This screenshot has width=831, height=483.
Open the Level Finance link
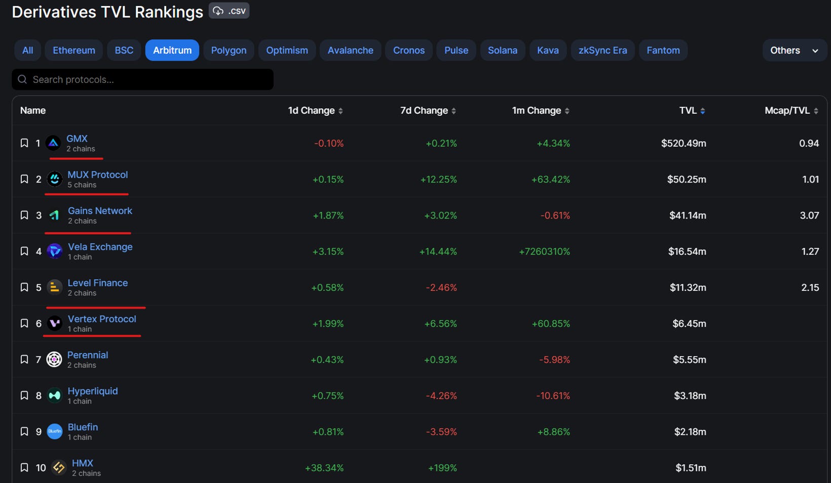coord(98,283)
